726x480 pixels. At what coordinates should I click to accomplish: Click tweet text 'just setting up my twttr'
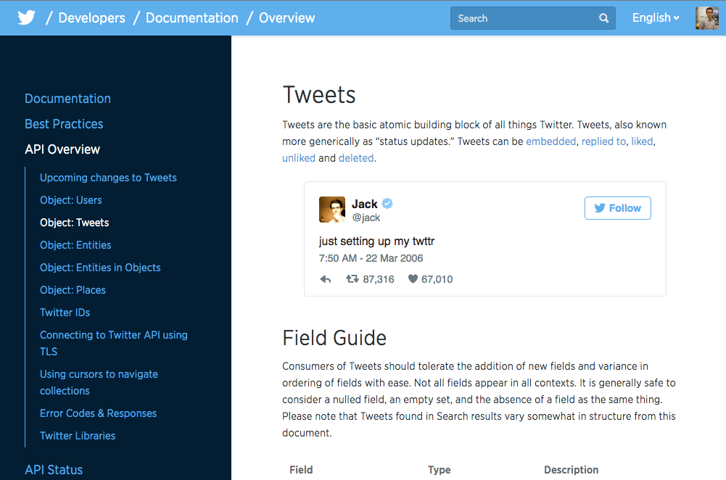[x=376, y=241]
